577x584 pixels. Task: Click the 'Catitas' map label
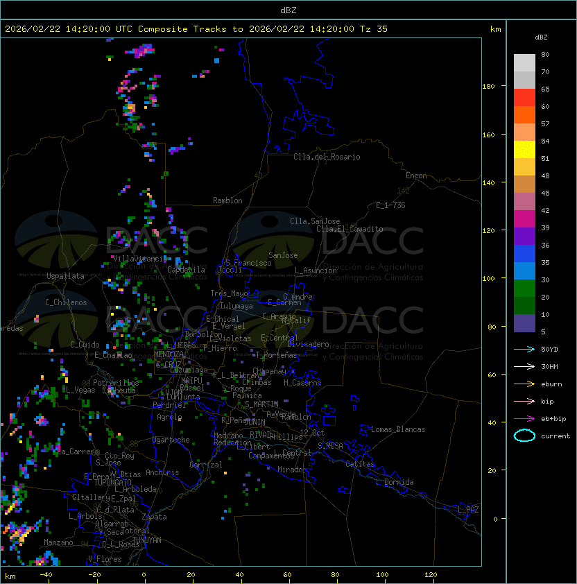pos(360,464)
